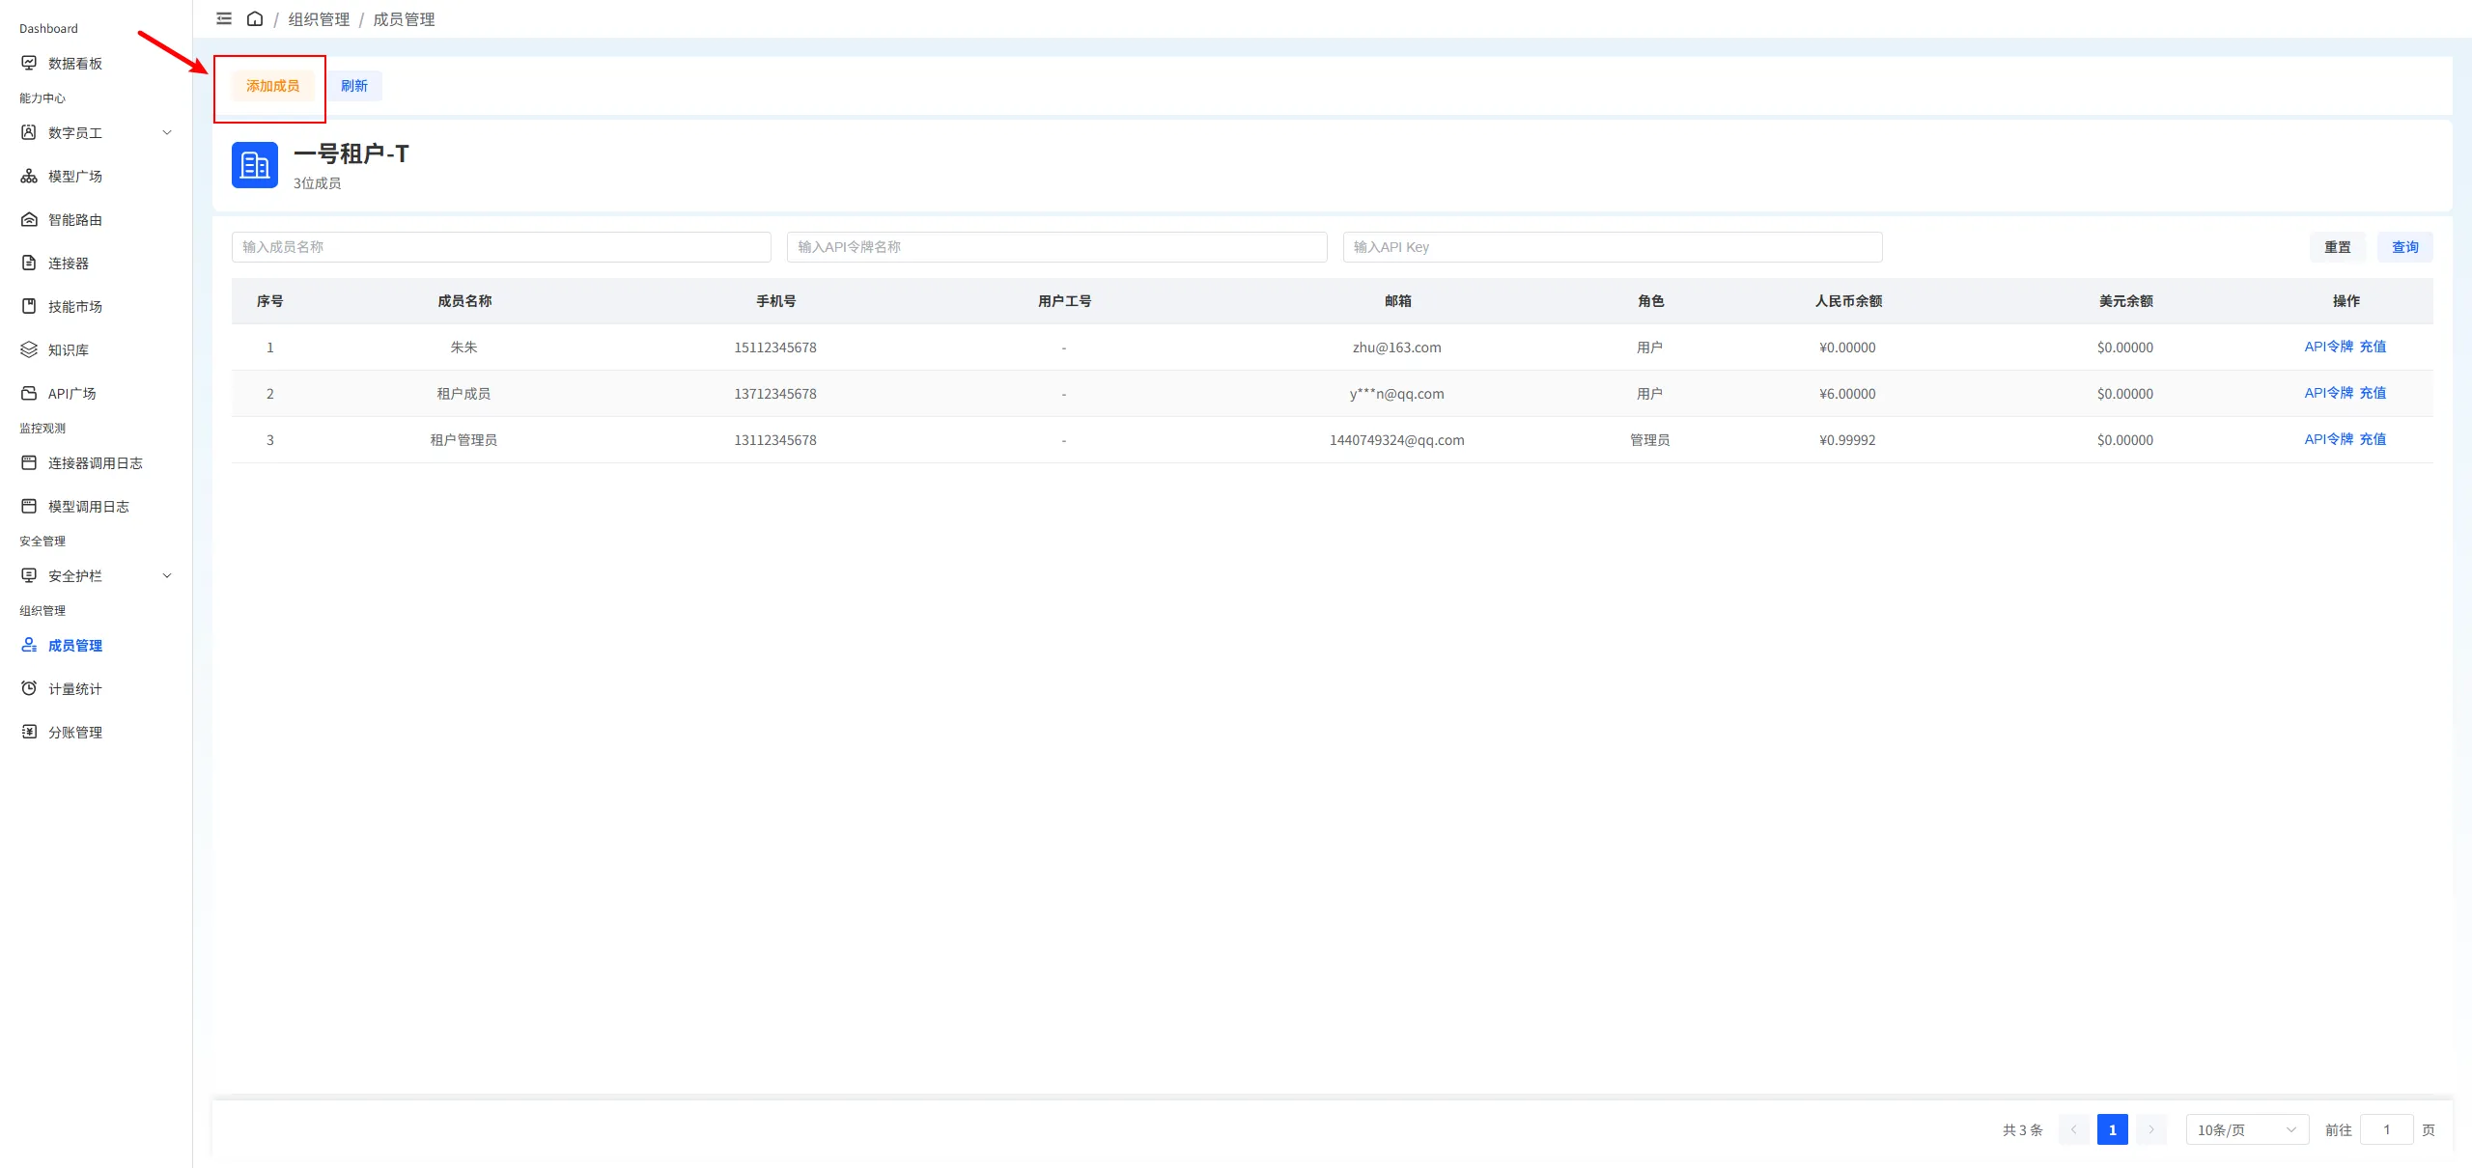Go to the previous page arrow

(x=2073, y=1129)
